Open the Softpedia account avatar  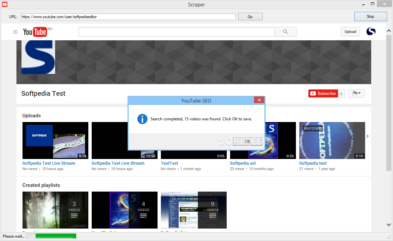371,32
